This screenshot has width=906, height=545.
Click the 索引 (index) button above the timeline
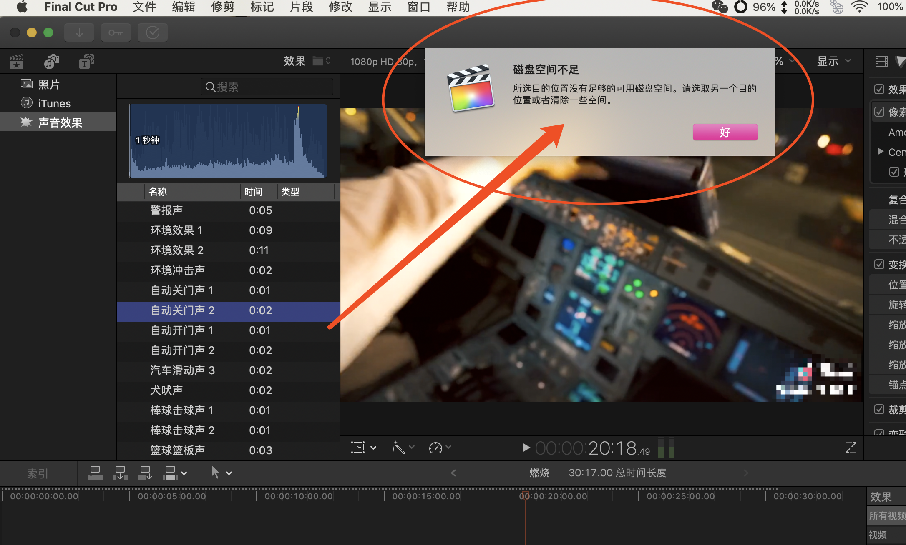pos(38,473)
